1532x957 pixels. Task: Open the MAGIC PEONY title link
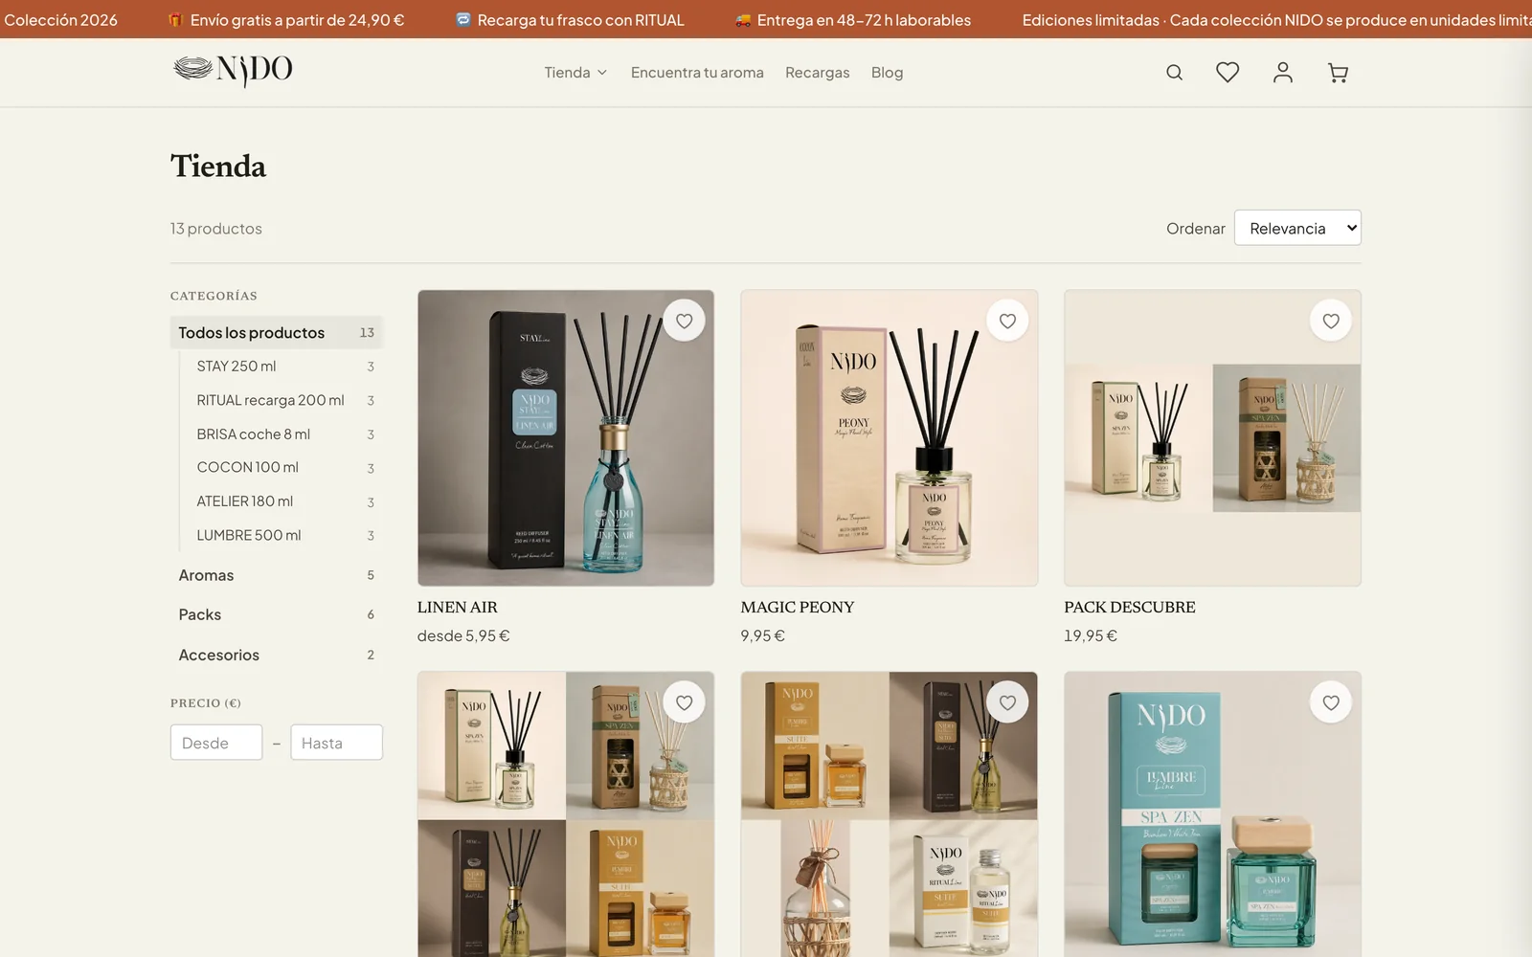(798, 607)
